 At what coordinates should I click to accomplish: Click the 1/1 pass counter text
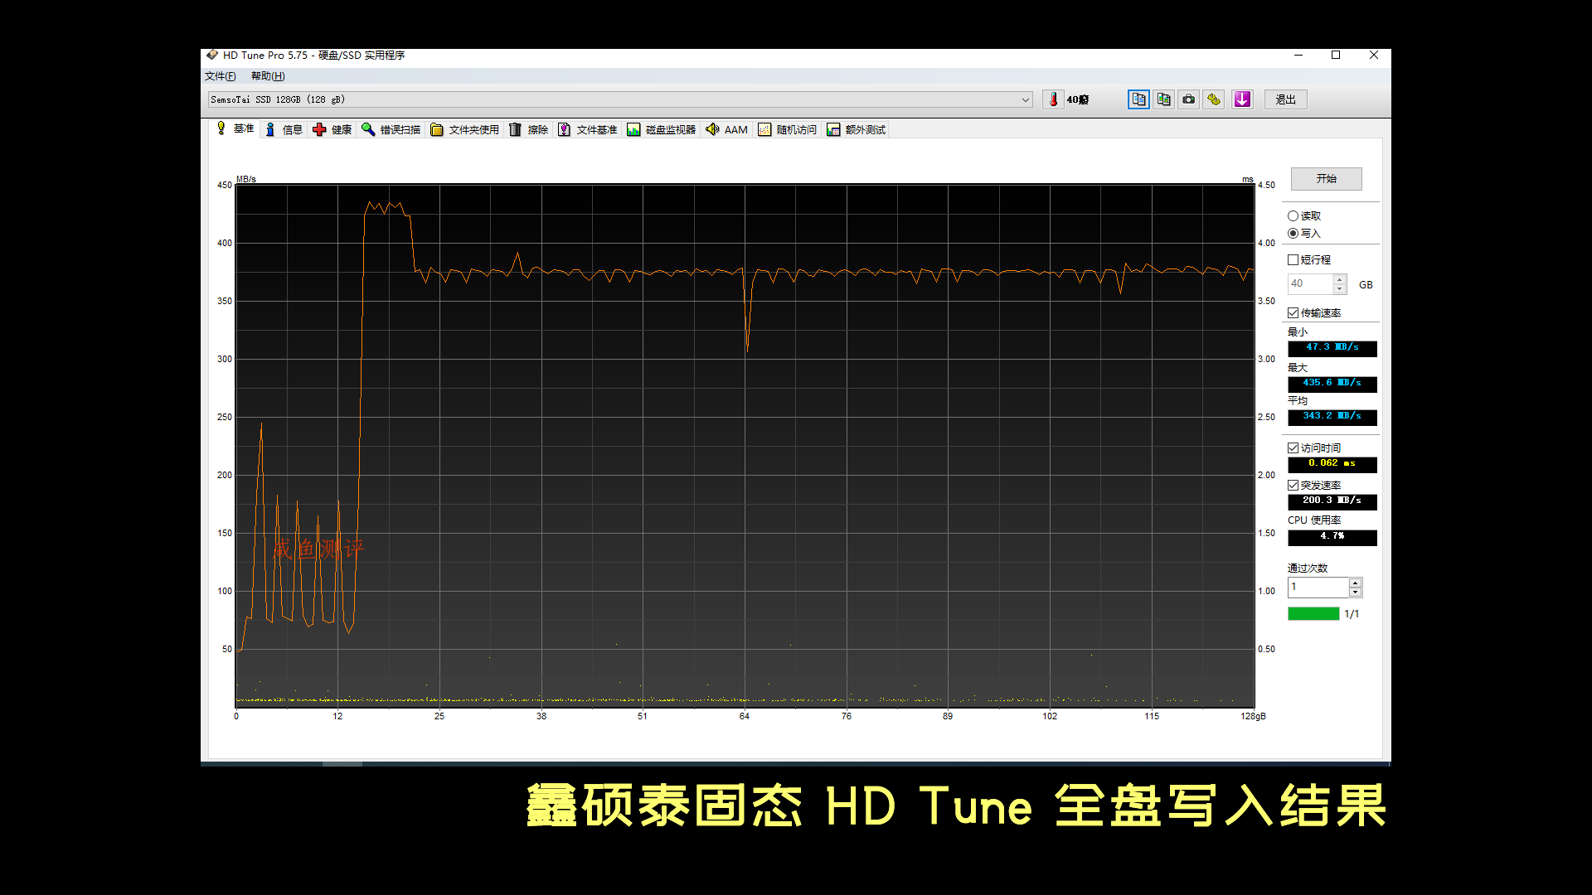pos(1352,614)
